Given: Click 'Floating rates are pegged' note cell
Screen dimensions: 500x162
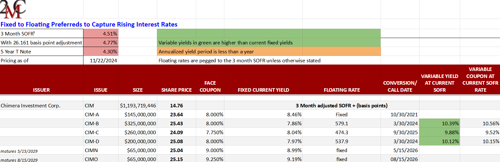Looking at the screenshot, I should pos(239,60).
